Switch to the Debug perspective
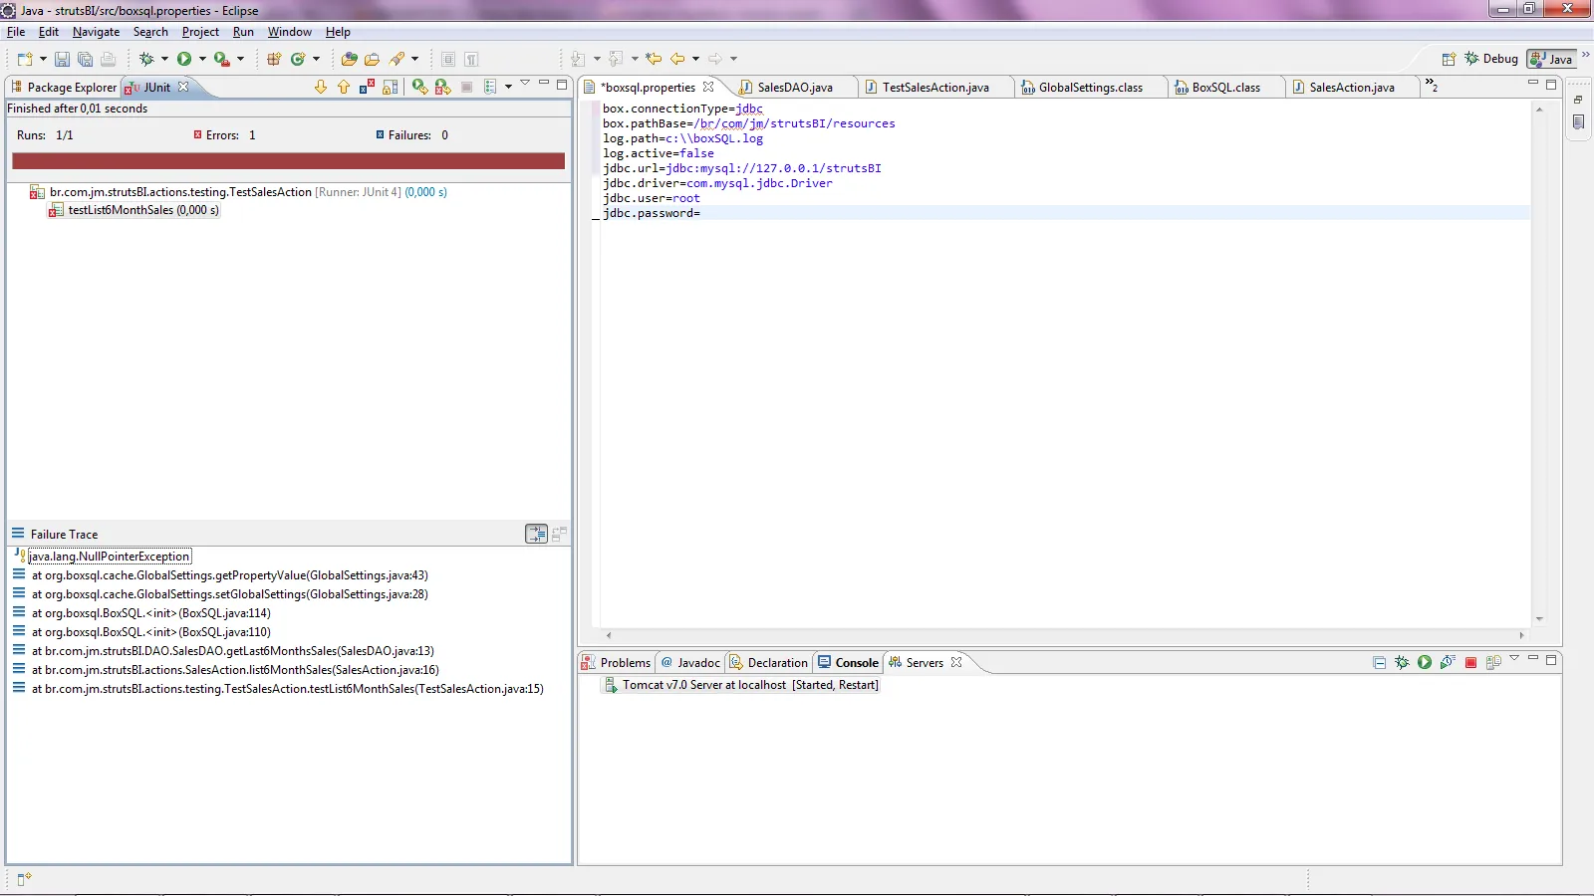Image resolution: width=1594 pixels, height=896 pixels. (1490, 59)
